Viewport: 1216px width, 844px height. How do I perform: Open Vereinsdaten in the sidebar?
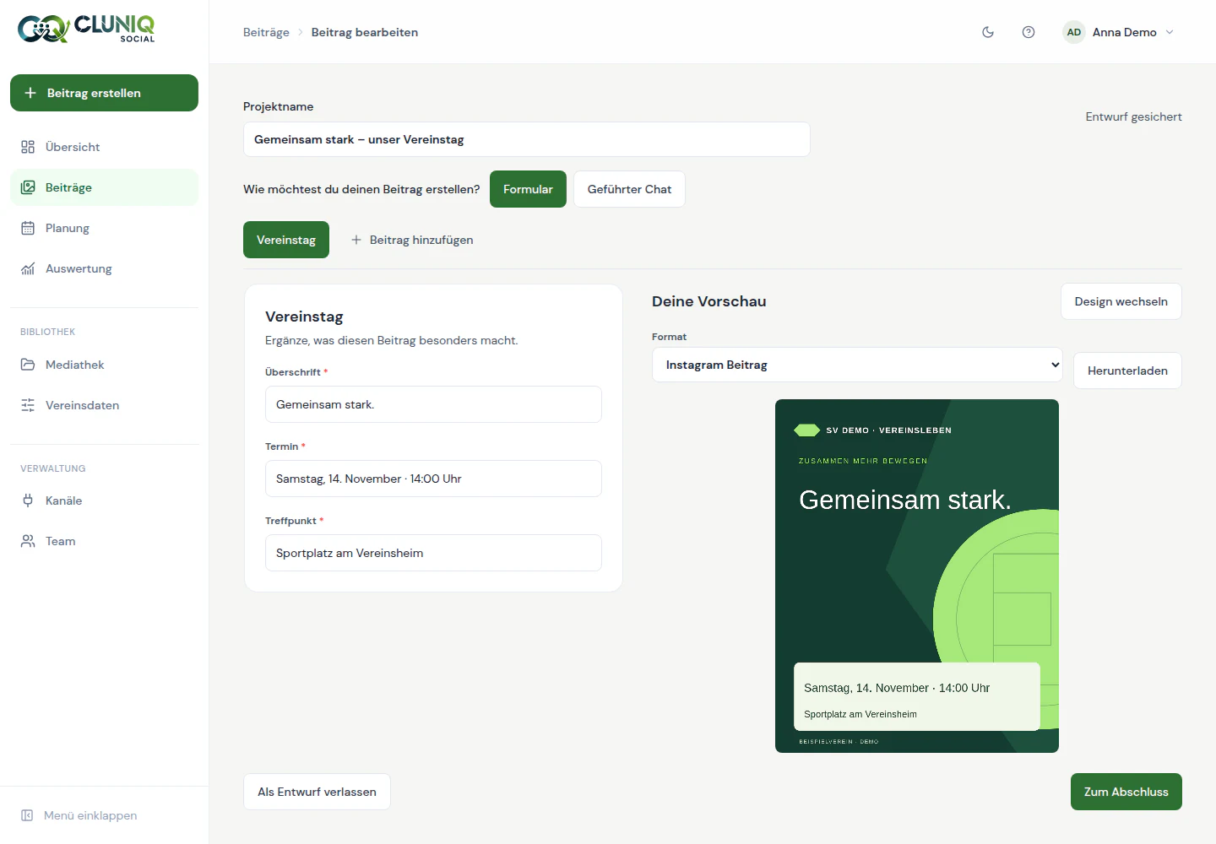click(104, 405)
